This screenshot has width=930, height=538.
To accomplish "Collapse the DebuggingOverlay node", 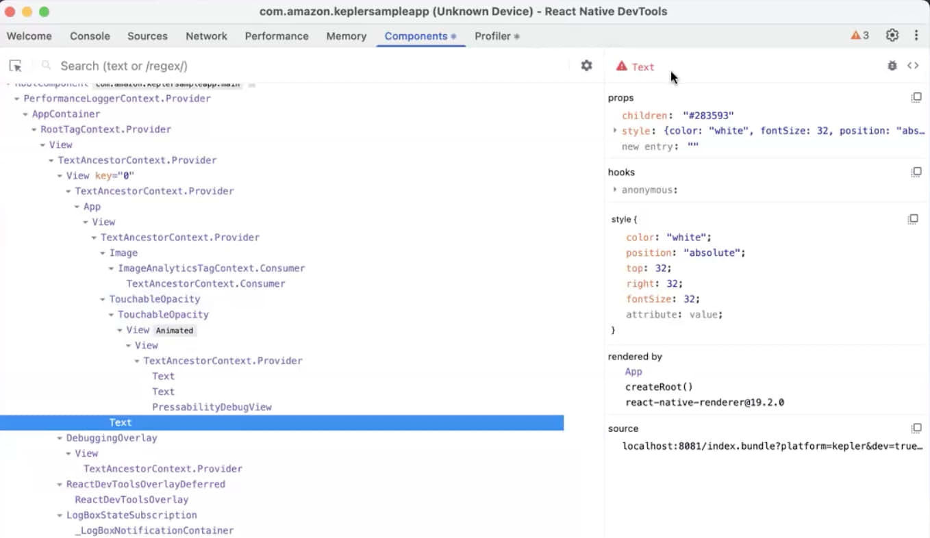I will pyautogui.click(x=60, y=438).
